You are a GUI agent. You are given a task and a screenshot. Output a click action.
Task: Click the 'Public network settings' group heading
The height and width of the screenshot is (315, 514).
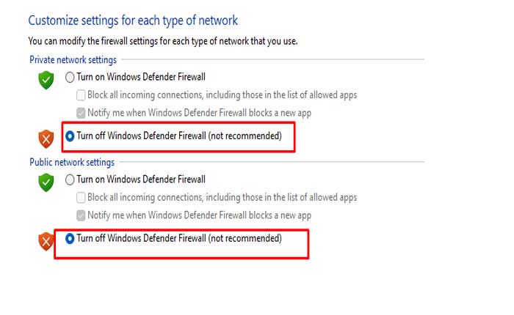[x=72, y=162]
